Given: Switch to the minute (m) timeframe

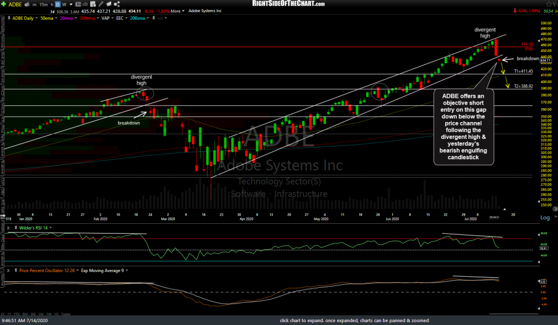Looking at the screenshot, I should click(34, 5).
